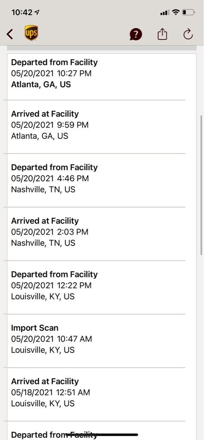Screen dimensions: 204x440
Task: Tap the partially visible Departed from Facility entry
Action: point(96,431)
